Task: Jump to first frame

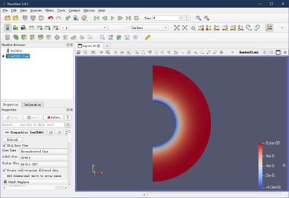Action: click(96, 18)
